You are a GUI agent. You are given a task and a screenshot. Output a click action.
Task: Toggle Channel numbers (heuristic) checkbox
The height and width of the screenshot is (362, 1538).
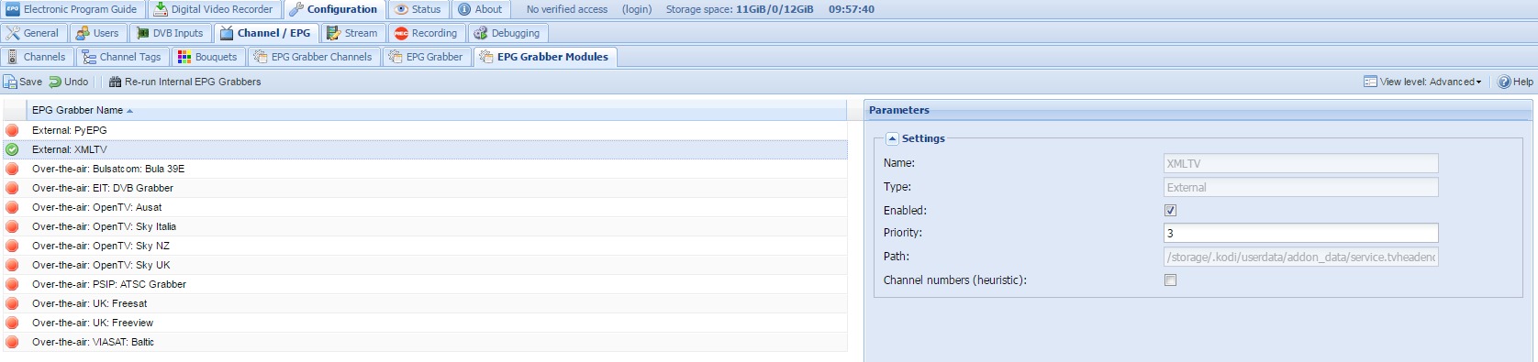point(1170,280)
